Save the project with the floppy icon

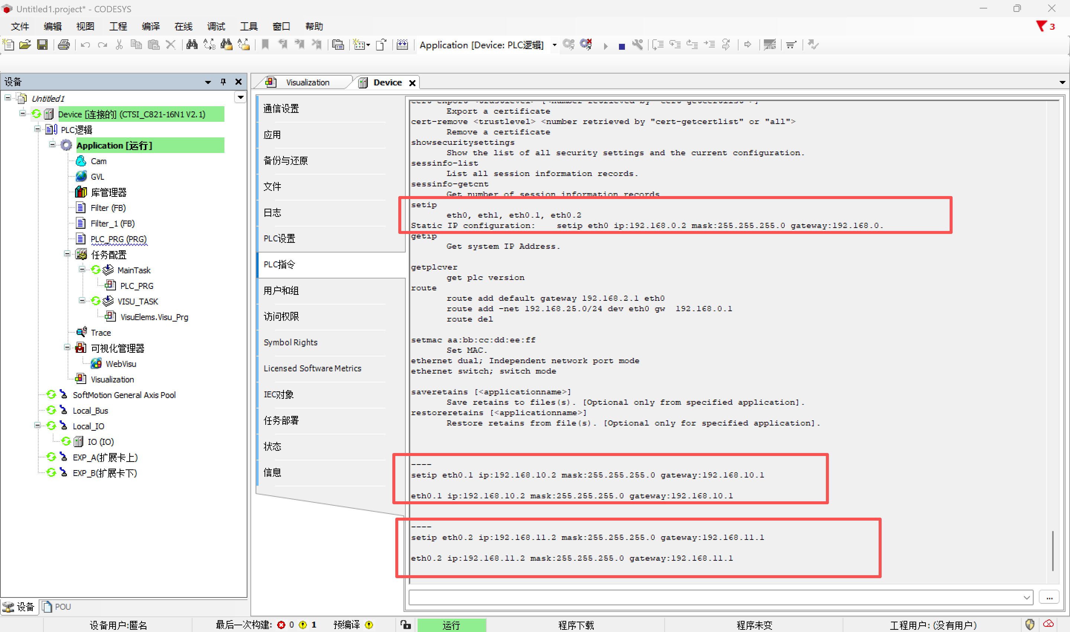point(42,45)
